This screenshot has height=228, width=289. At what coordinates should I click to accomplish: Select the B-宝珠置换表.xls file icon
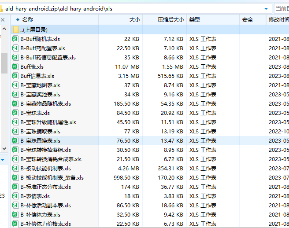point(16,140)
